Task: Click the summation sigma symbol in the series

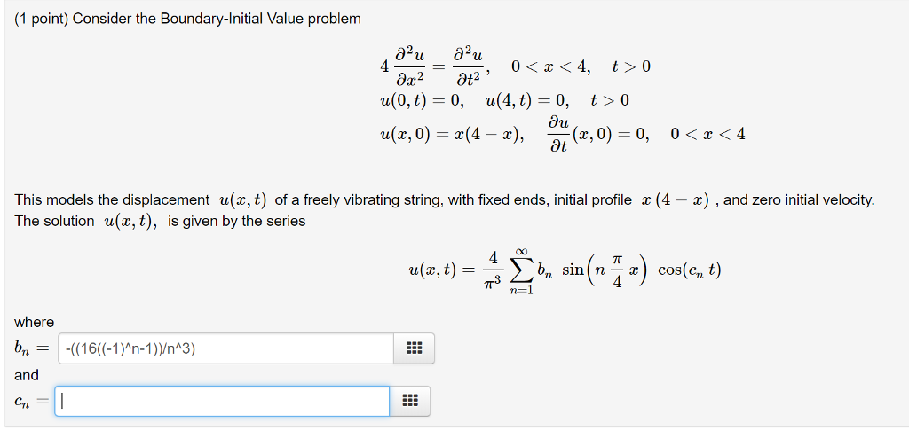Action: point(522,270)
